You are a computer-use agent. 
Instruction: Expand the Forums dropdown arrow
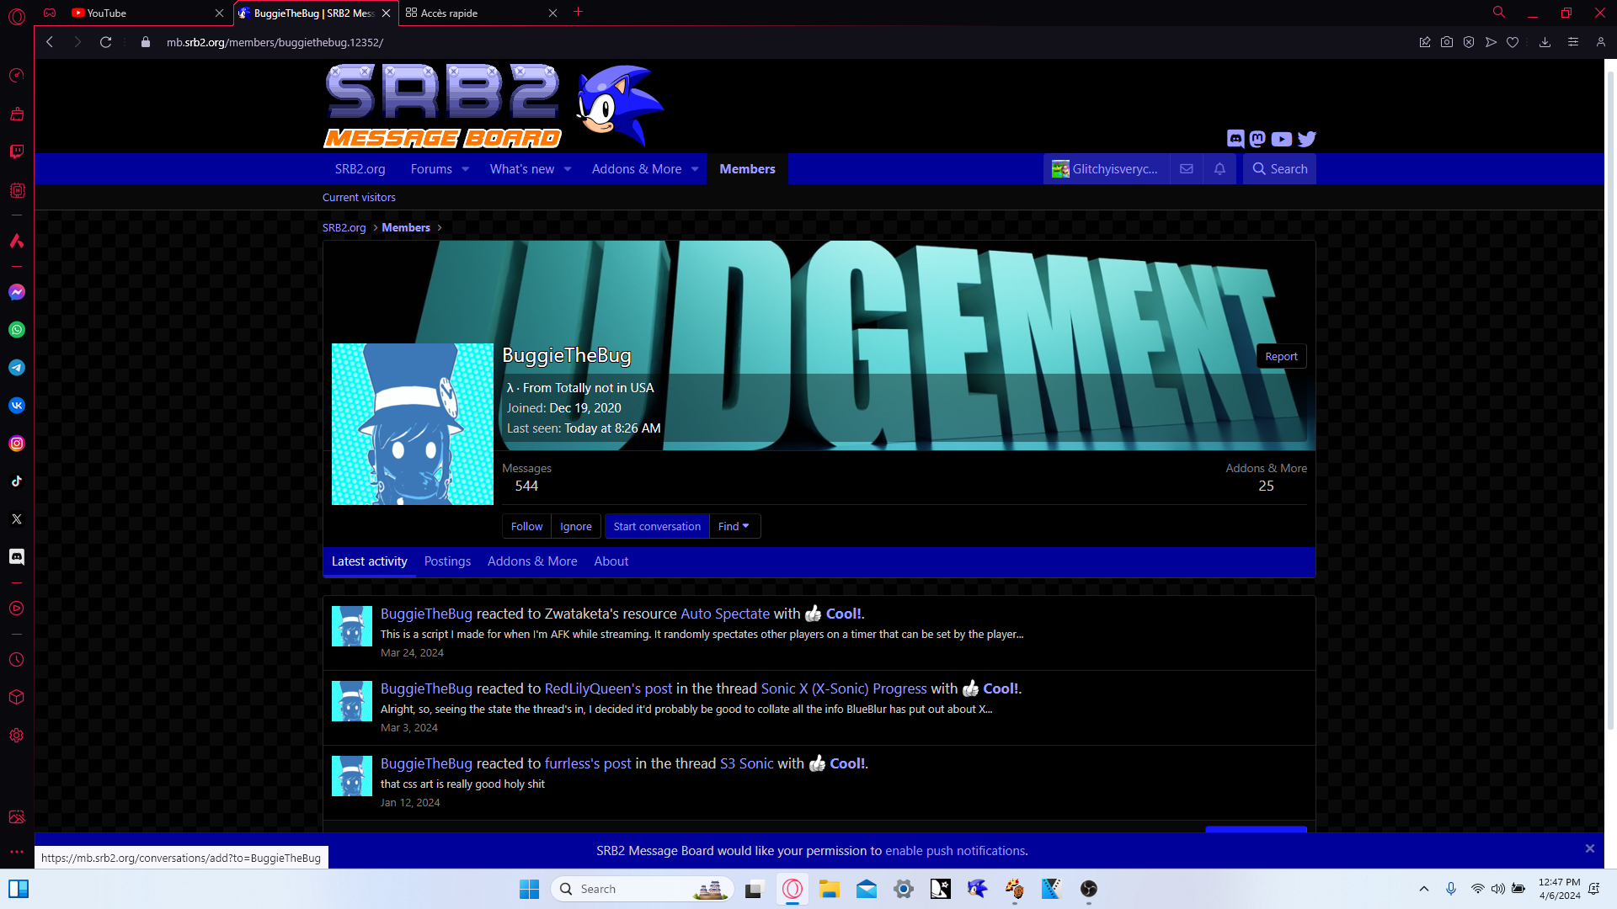tap(466, 169)
